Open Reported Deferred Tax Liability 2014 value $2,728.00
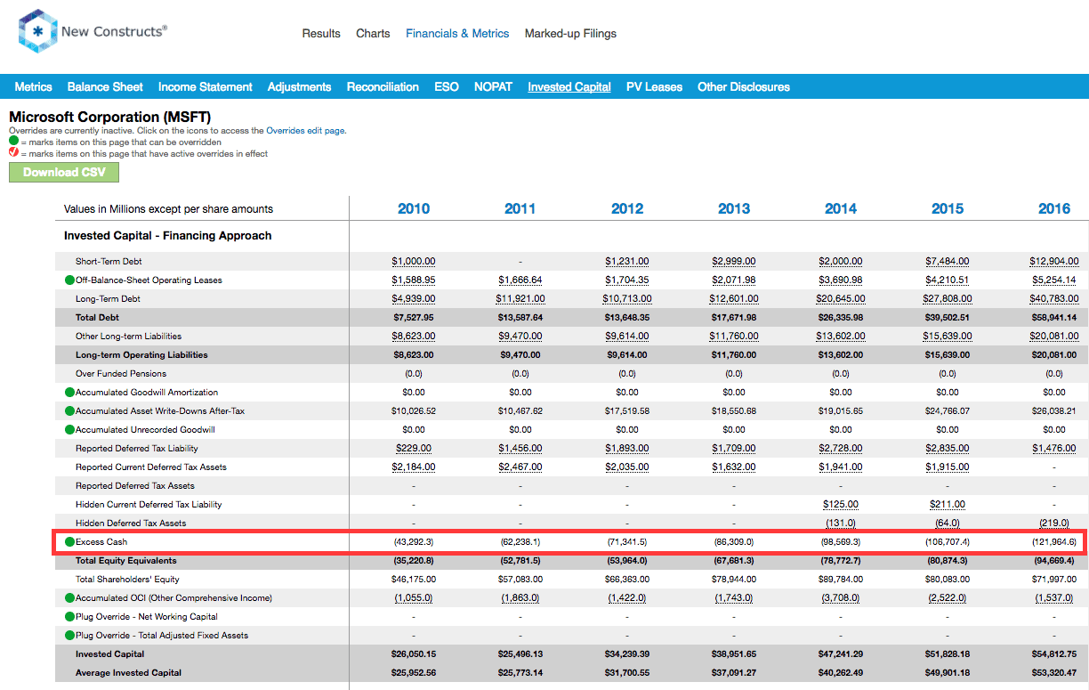The width and height of the screenshot is (1089, 690). point(841,449)
